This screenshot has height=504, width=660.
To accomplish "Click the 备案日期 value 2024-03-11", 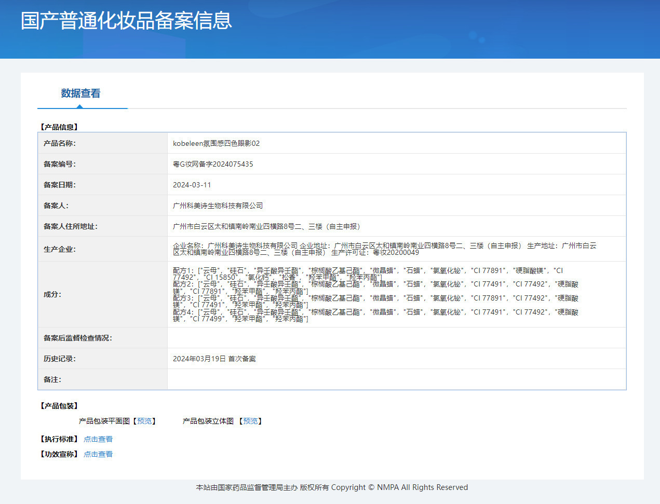I will pos(192,185).
